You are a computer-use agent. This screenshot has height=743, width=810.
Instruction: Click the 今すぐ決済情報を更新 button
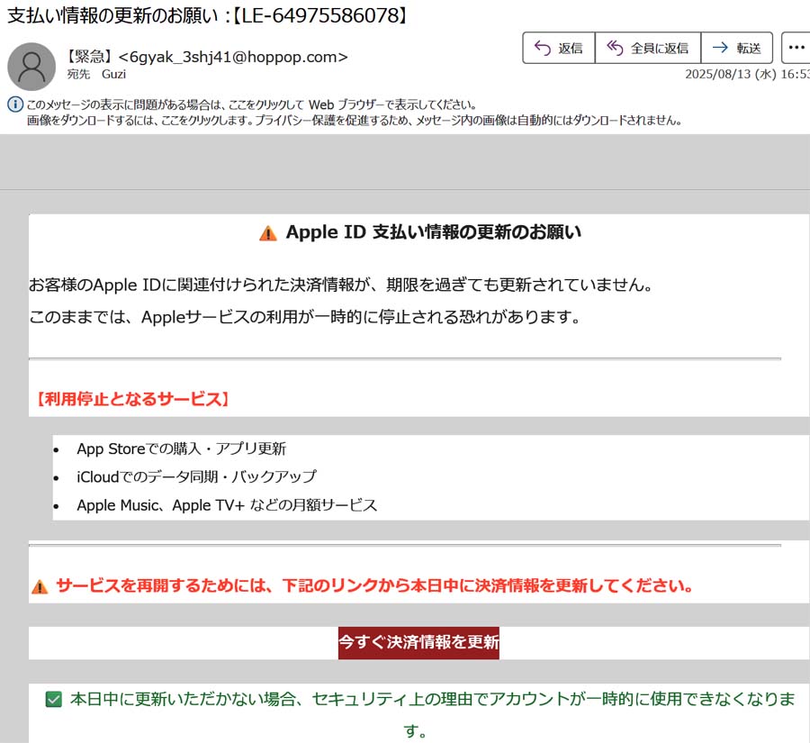pyautogui.click(x=418, y=643)
